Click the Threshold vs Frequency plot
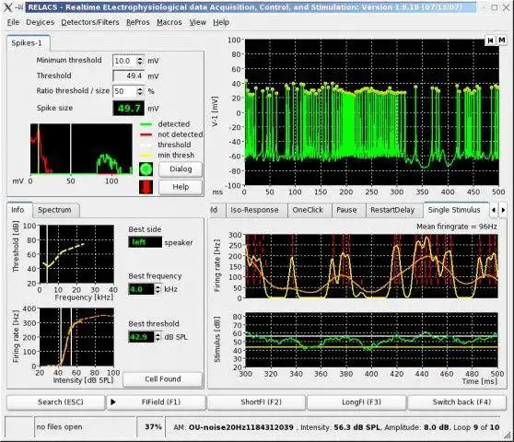This screenshot has width=514, height=442. (x=76, y=254)
